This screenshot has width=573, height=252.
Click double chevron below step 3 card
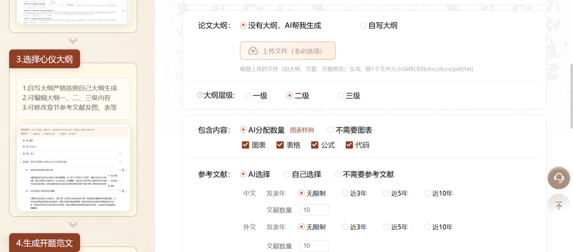[x=73, y=224]
